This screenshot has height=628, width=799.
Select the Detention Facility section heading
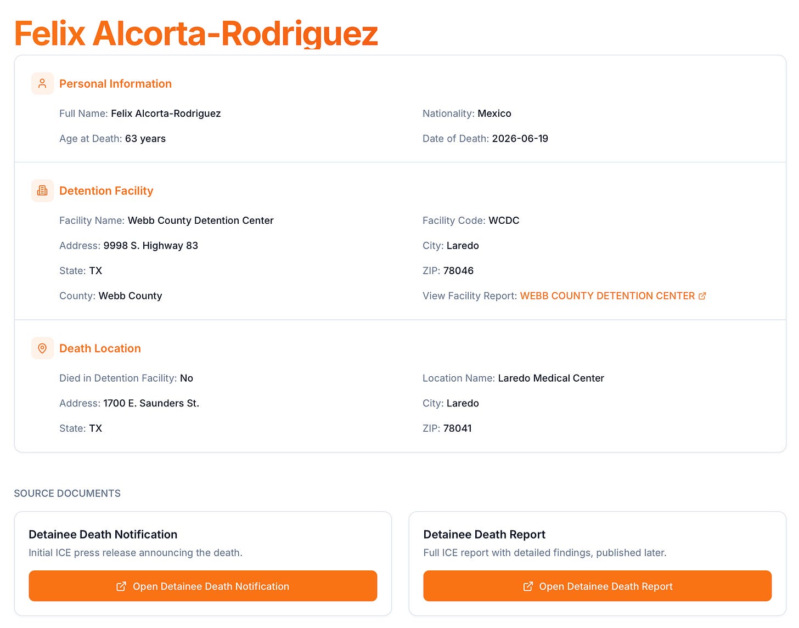point(106,190)
